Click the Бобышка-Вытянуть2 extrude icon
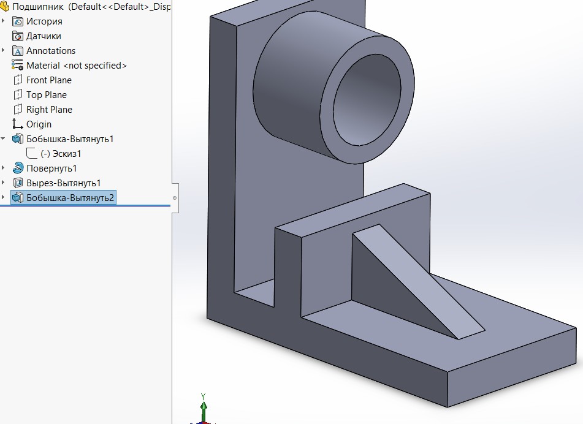The height and width of the screenshot is (424, 583). point(18,197)
